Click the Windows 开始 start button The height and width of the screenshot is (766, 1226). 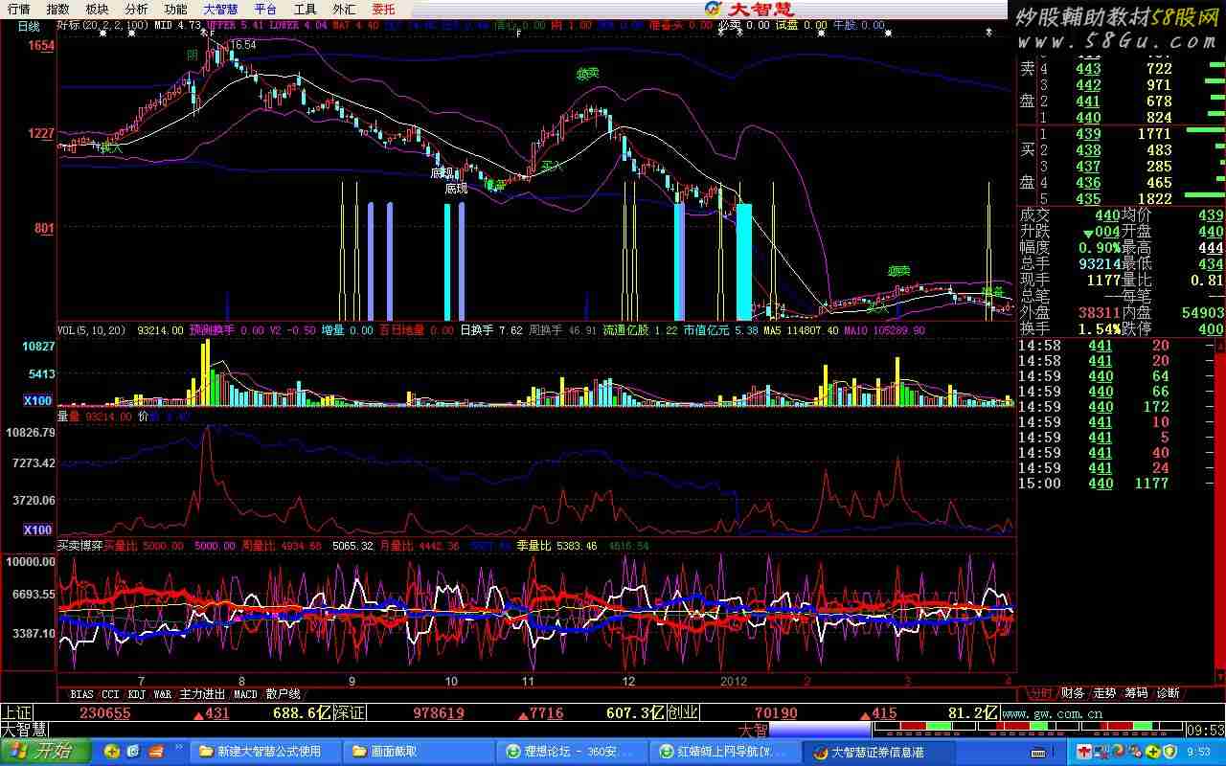(x=45, y=752)
